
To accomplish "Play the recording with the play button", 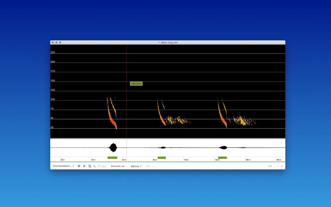I will 84,166.
